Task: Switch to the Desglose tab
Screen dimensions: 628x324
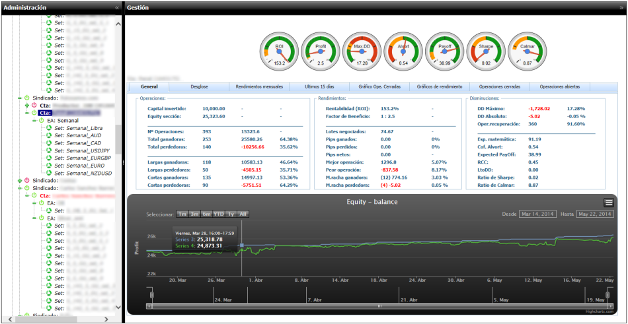Action: pyautogui.click(x=200, y=86)
